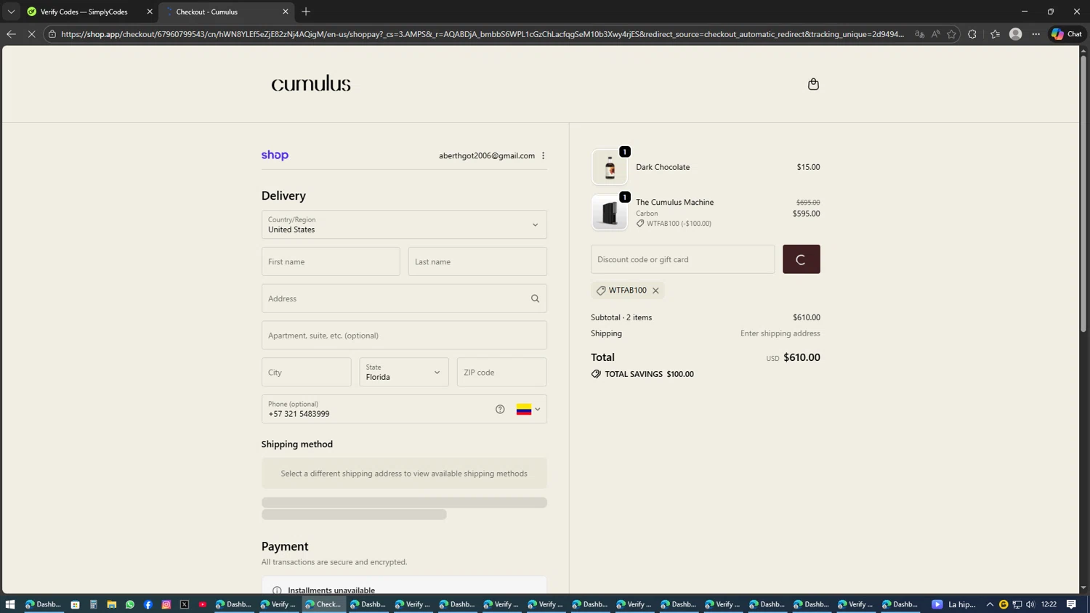The image size is (1090, 613).
Task: Click the Installments unavailable info icon
Action: (x=277, y=590)
